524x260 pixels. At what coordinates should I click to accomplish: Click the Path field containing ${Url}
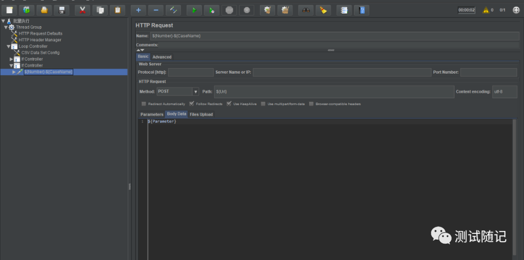[x=334, y=92]
